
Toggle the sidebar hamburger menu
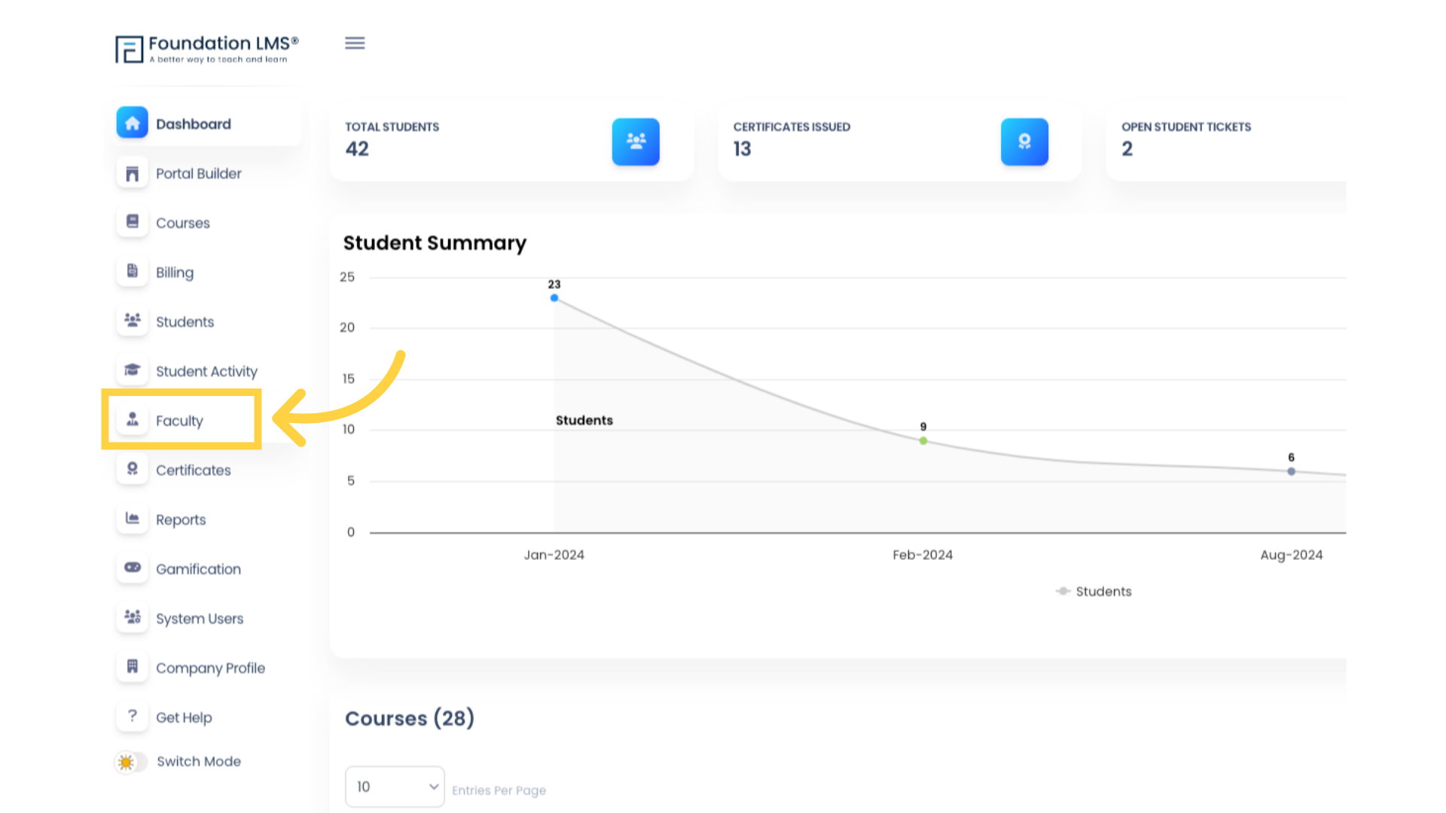tap(355, 43)
